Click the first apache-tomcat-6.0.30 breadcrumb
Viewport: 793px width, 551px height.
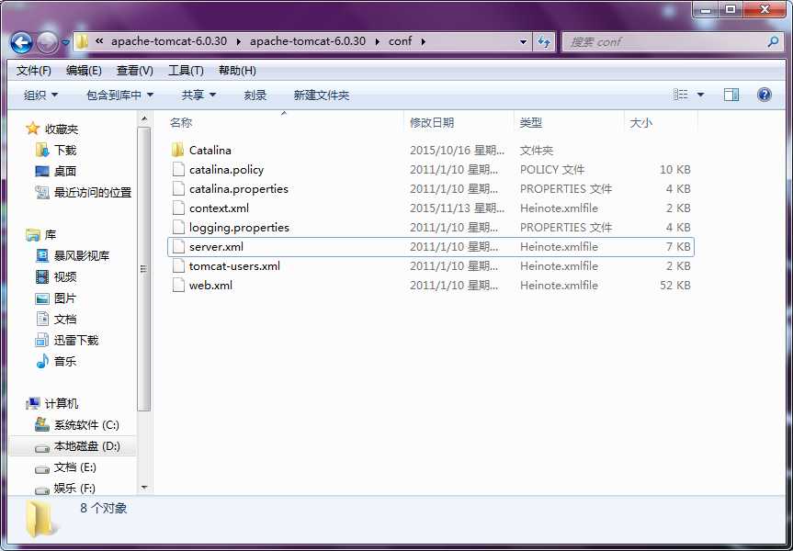pyautogui.click(x=169, y=41)
